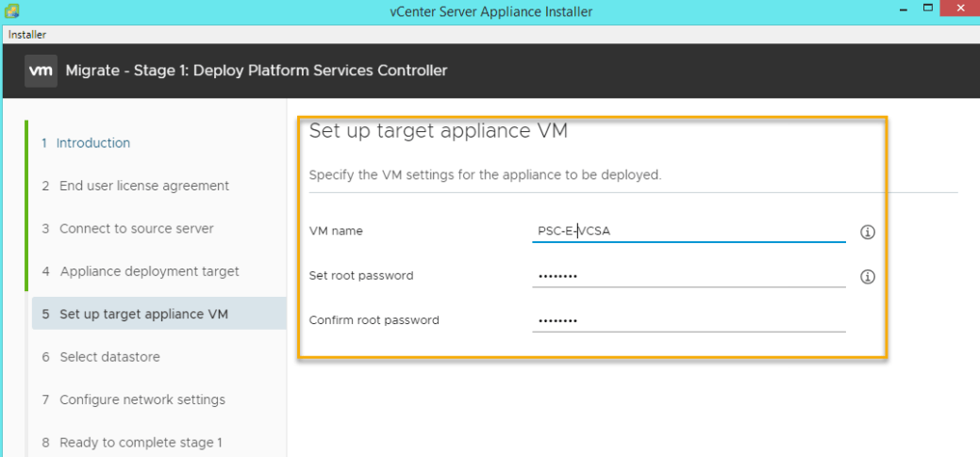Minimize the installer window
This screenshot has width=980, height=457.
point(904,11)
